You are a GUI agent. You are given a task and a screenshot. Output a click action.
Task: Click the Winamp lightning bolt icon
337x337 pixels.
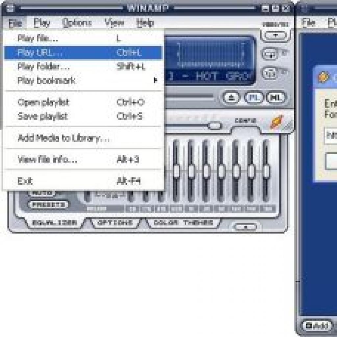[276, 122]
